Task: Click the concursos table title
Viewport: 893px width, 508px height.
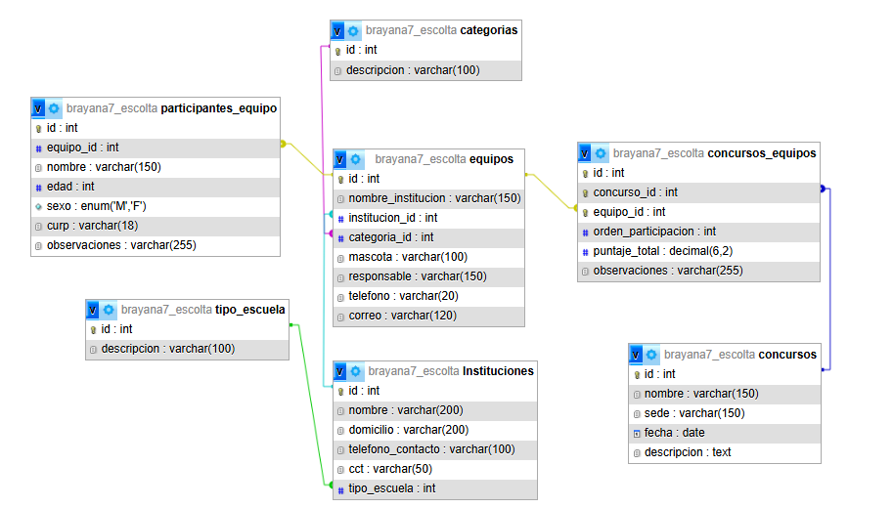Action: coord(789,355)
